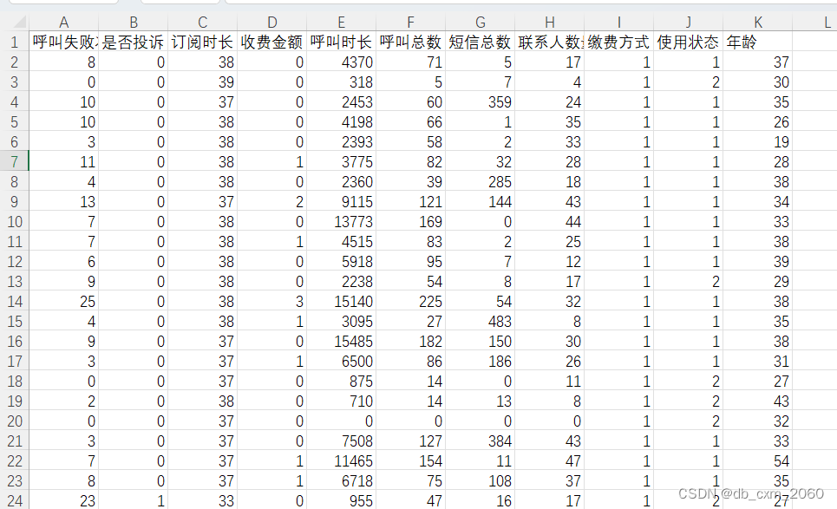Select column G header
The height and width of the screenshot is (509, 837).
[480, 23]
